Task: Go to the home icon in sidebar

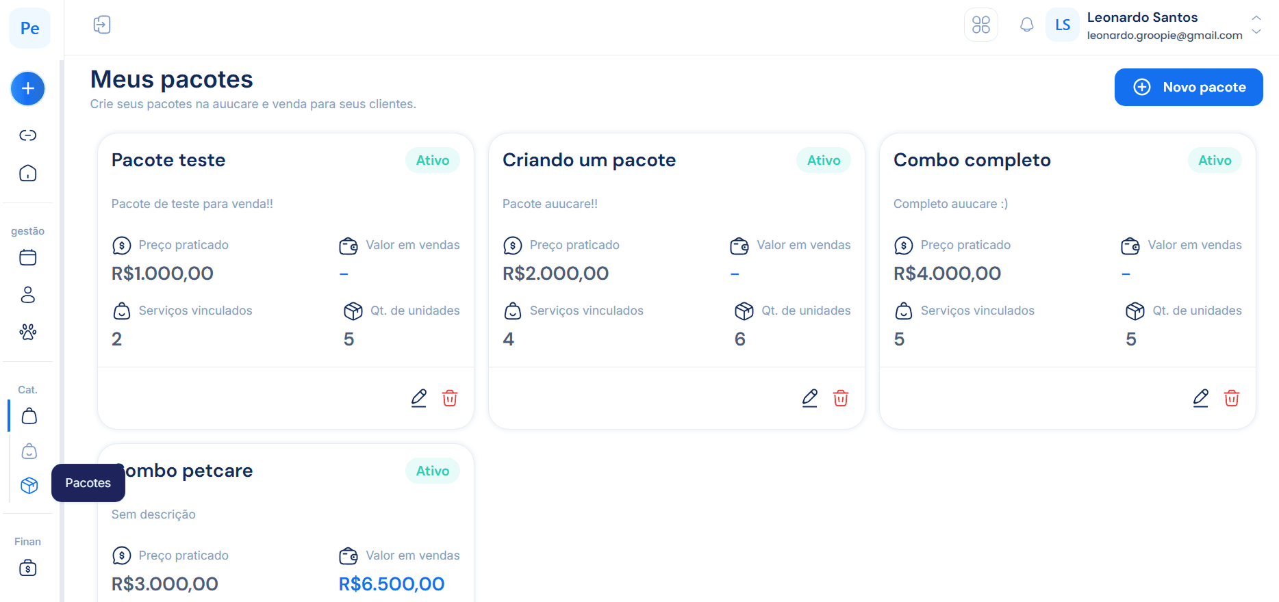Action: coord(28,173)
